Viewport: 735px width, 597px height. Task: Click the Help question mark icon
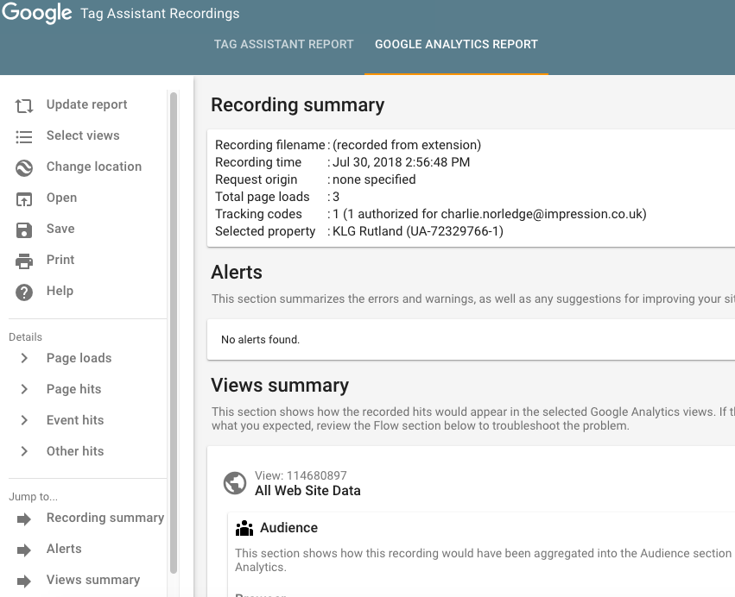coord(24,292)
